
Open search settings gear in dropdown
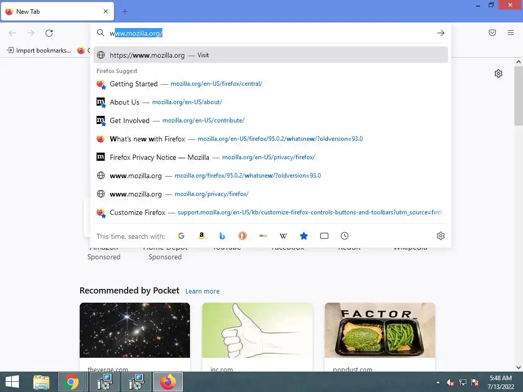click(x=441, y=236)
